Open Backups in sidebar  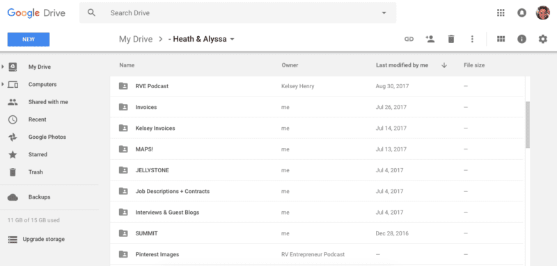(40, 197)
